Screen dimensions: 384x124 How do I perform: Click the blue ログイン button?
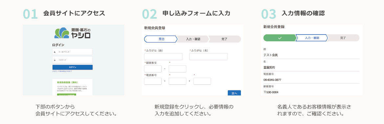pyautogui.click(x=73, y=67)
